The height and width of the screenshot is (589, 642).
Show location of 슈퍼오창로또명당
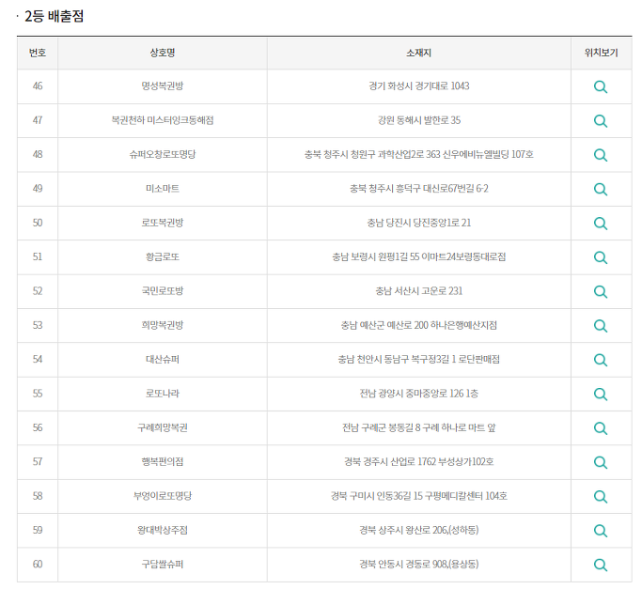(x=601, y=155)
